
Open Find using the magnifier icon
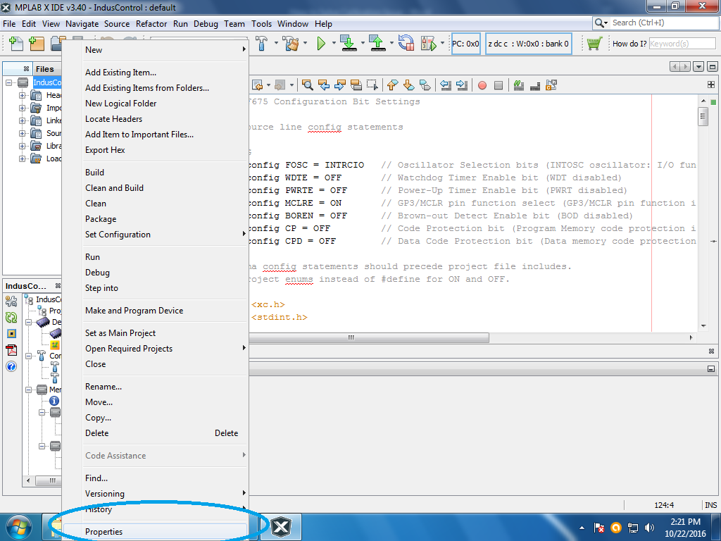tap(308, 85)
